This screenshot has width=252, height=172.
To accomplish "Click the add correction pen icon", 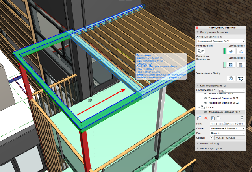I will pos(232,51).
